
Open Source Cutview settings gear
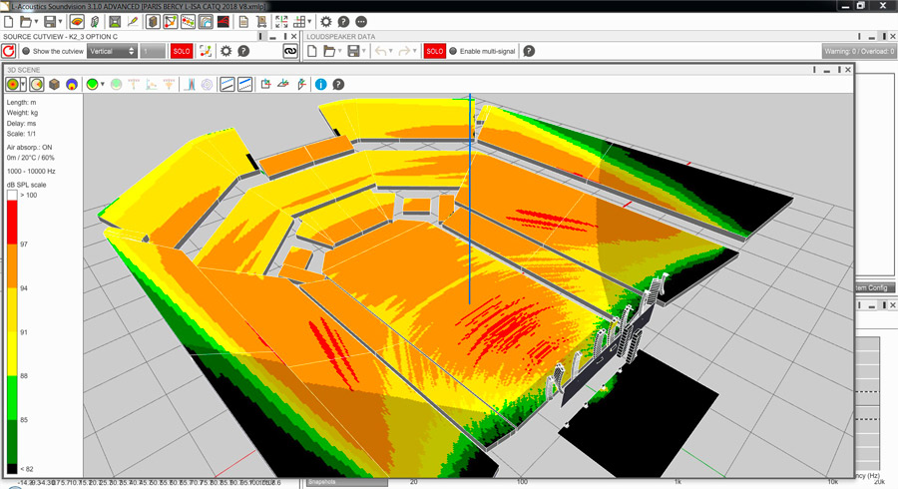[226, 51]
